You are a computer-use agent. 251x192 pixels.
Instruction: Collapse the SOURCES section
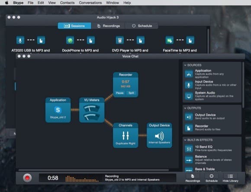[x=185, y=65]
